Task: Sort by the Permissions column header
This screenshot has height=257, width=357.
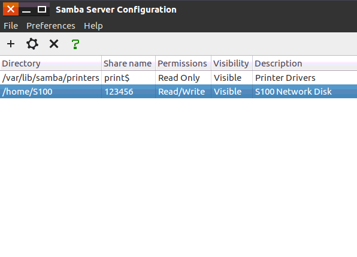Action: (x=183, y=64)
